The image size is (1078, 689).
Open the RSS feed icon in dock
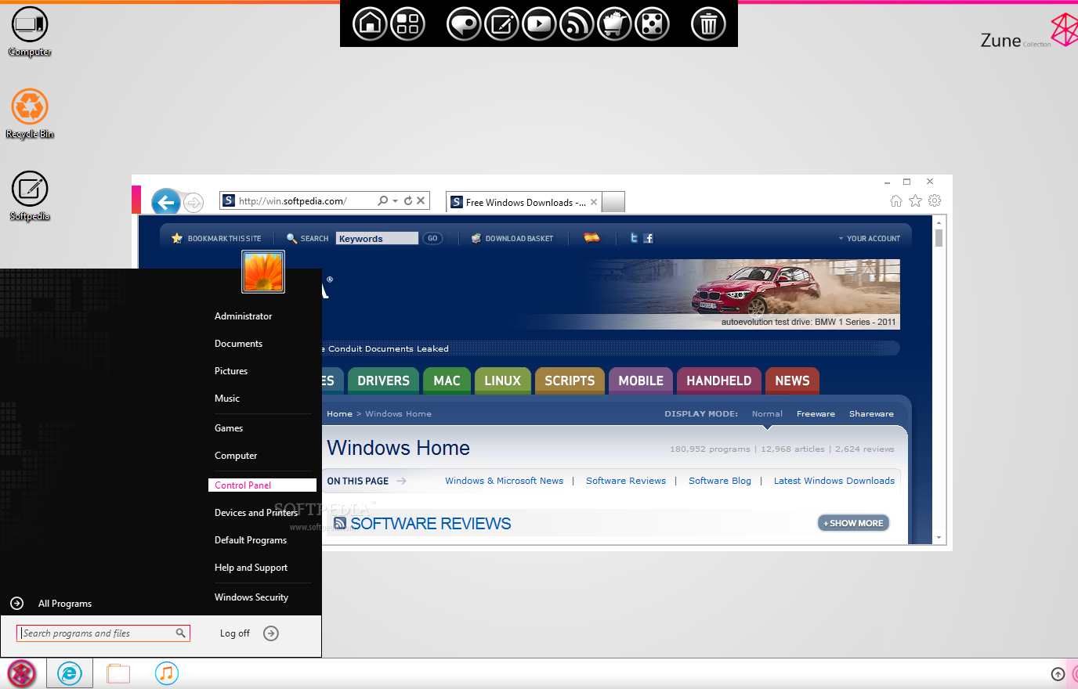tap(577, 23)
